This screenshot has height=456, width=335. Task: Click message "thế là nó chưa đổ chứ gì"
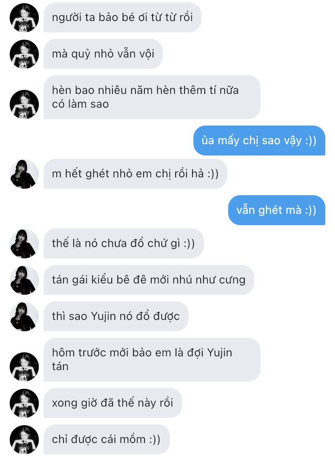point(123,243)
